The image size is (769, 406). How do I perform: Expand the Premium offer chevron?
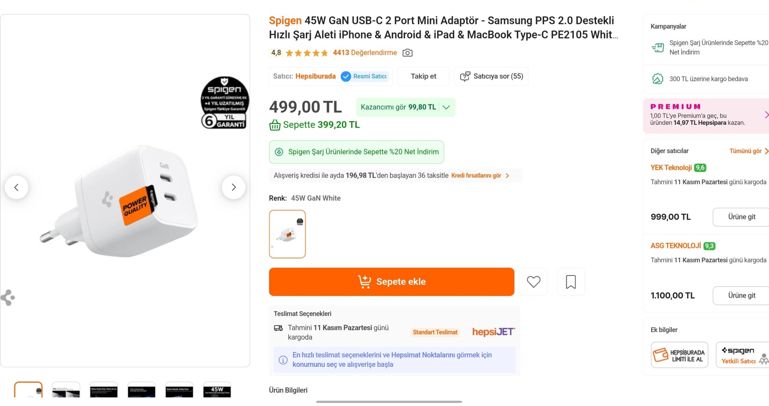click(766, 115)
